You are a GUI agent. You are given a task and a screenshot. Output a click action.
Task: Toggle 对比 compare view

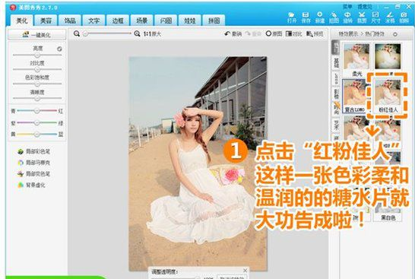294,33
